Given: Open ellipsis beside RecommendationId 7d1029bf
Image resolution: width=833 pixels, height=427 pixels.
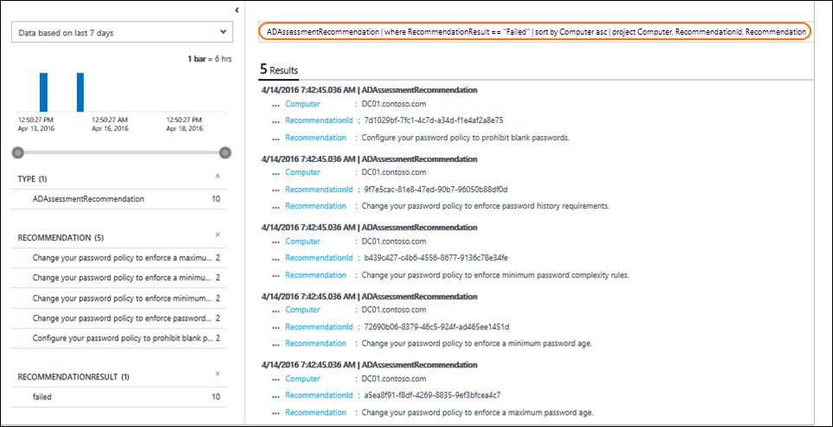Looking at the screenshot, I should click(275, 120).
